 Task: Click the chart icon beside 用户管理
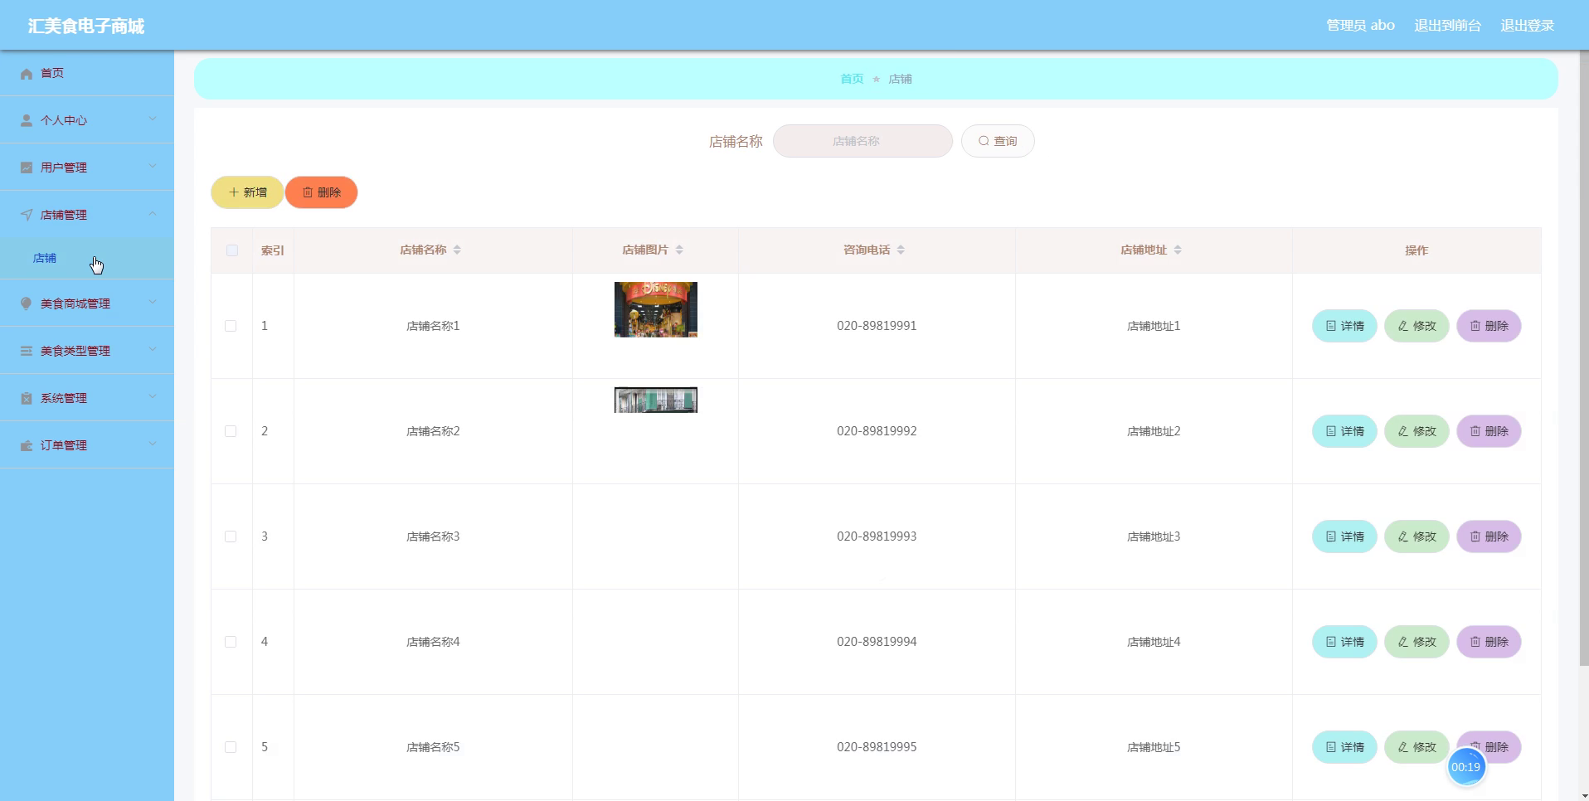[27, 167]
